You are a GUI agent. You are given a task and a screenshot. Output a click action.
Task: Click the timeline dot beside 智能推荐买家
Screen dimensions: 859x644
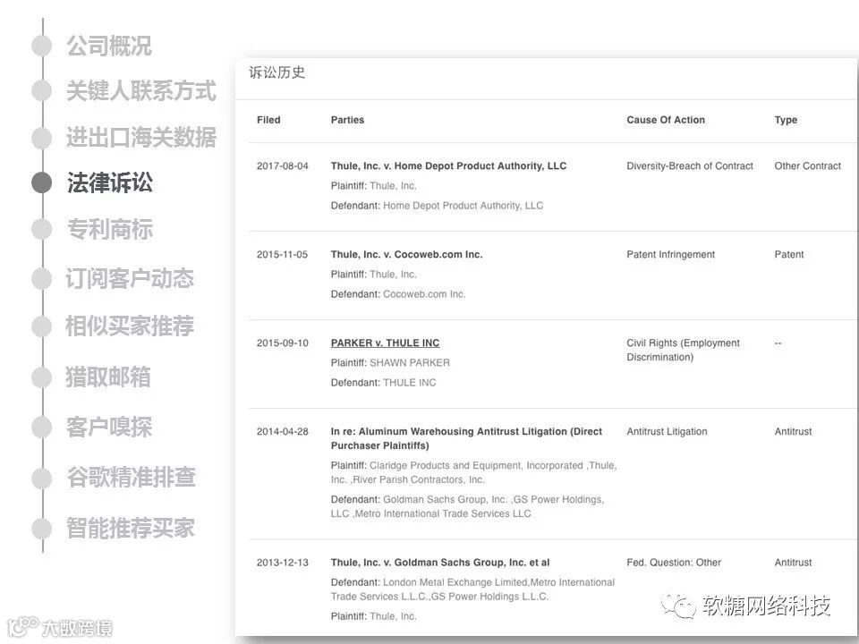[42, 529]
